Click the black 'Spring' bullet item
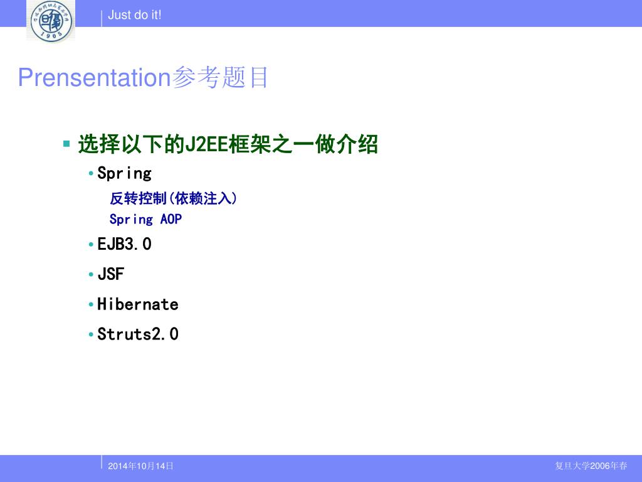642x482 pixels. click(x=125, y=174)
